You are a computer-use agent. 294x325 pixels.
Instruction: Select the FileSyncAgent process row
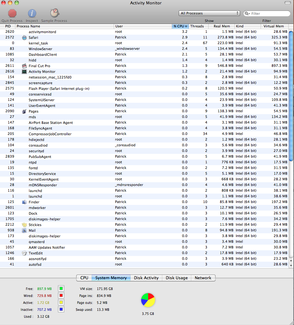click(144, 128)
